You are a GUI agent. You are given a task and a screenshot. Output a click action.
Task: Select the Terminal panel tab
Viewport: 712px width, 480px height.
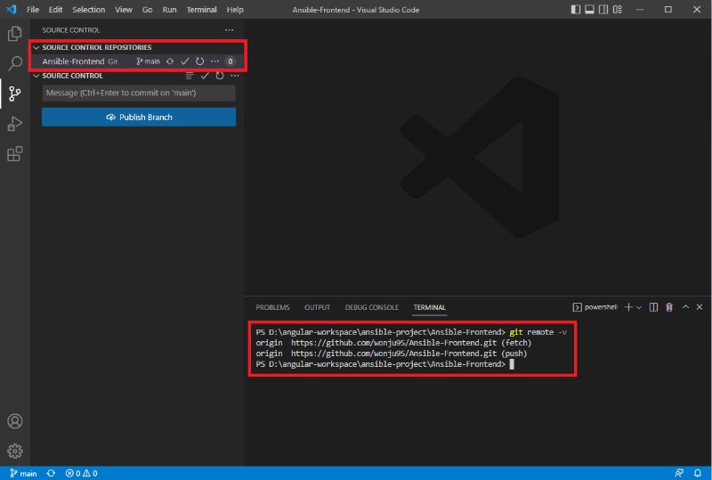tap(430, 307)
